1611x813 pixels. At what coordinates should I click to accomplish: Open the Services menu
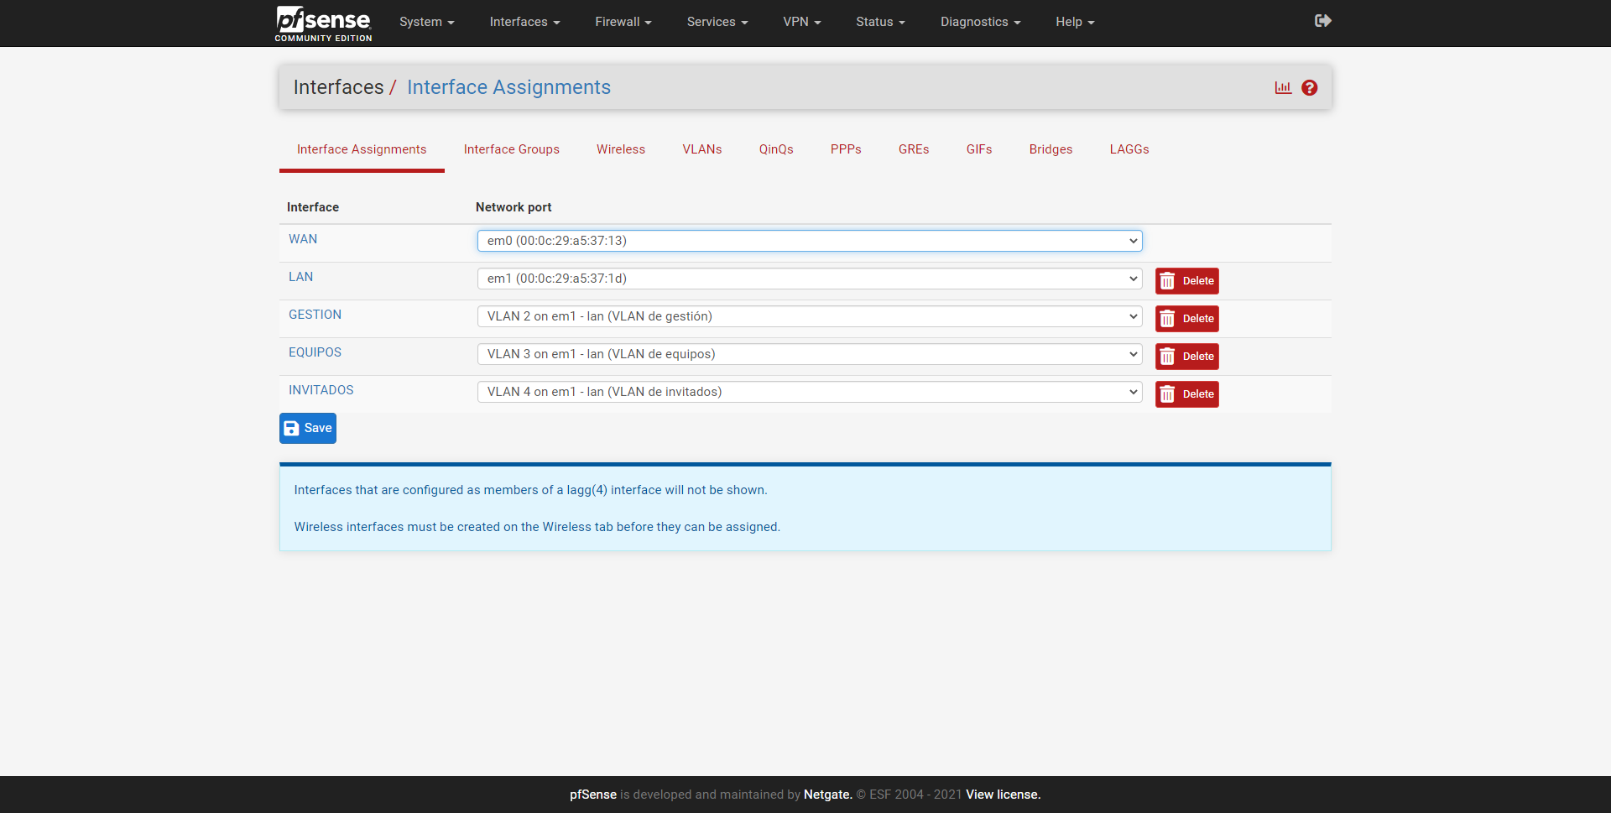coord(717,22)
